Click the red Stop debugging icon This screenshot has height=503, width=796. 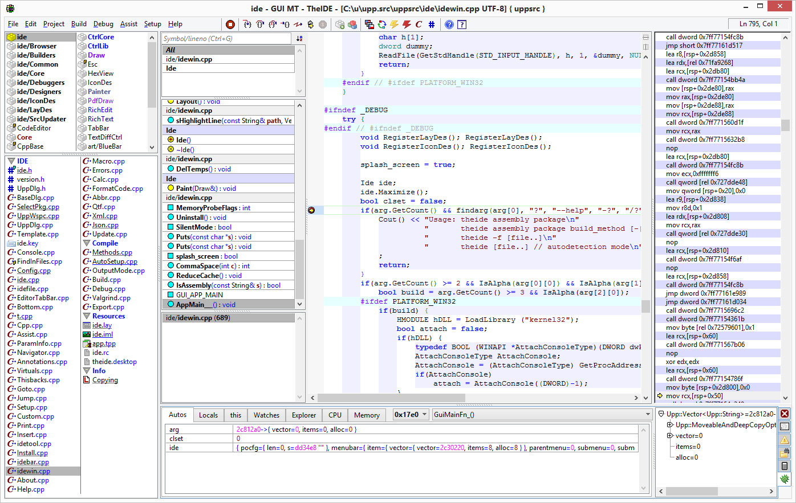click(x=230, y=24)
